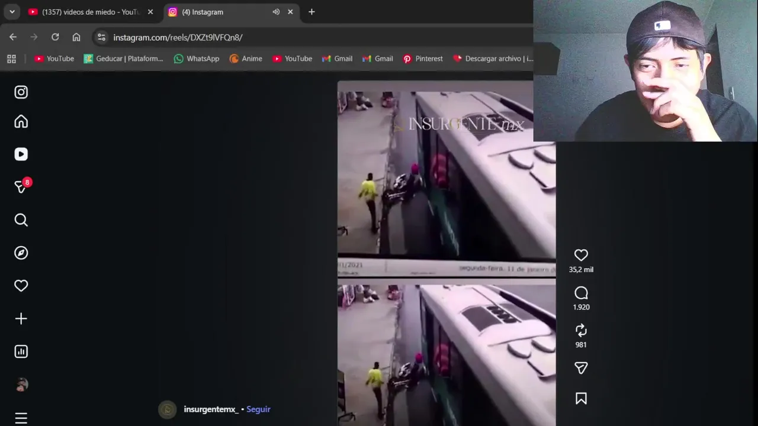The height and width of the screenshot is (426, 758).
Task: Close the YouTube videos de miedo tab
Action: pyautogui.click(x=150, y=12)
